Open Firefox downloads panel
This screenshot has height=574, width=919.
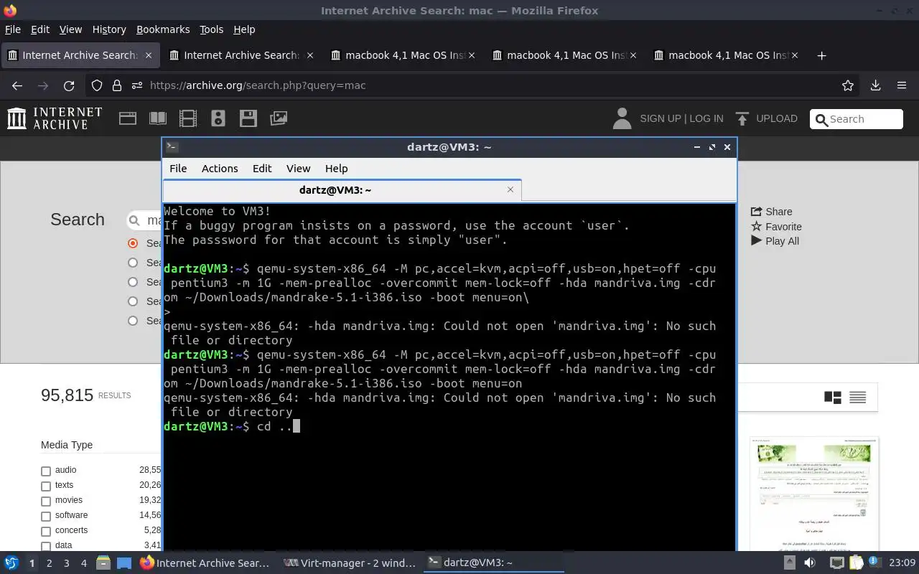tap(875, 85)
